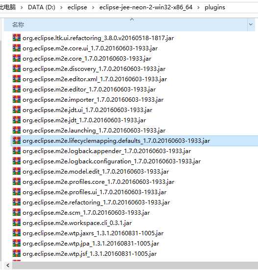Click archive icon of m2e.wtp.jpa jar
This screenshot has width=258, height=270.
tap(17, 243)
